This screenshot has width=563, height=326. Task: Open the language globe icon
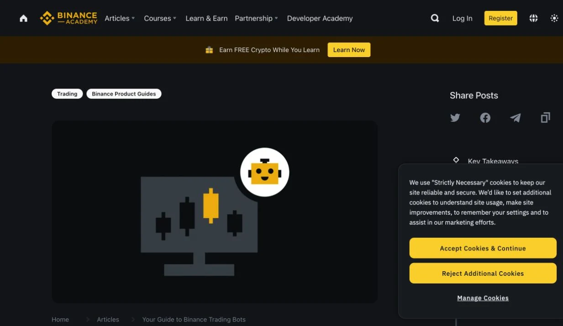tap(533, 18)
